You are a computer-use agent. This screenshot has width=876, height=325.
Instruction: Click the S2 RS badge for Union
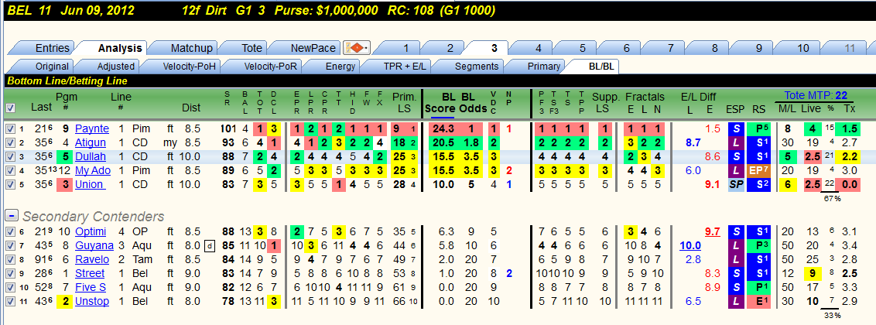(x=758, y=184)
